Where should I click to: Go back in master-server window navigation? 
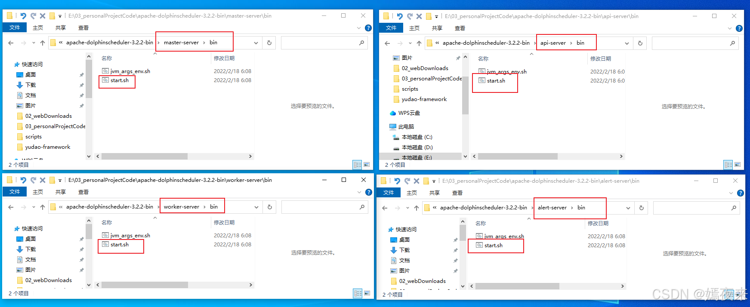click(x=11, y=43)
